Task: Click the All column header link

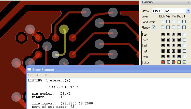Action: (x=184, y=16)
